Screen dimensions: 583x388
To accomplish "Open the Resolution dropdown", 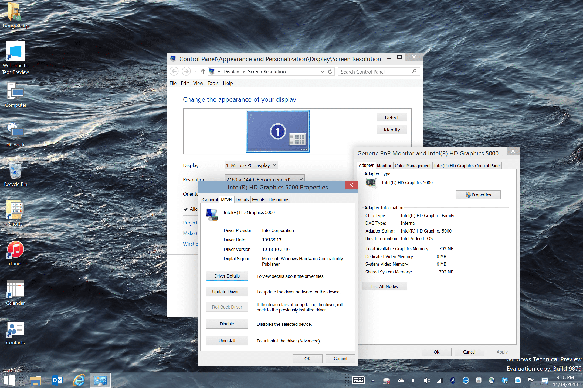I will [265, 178].
